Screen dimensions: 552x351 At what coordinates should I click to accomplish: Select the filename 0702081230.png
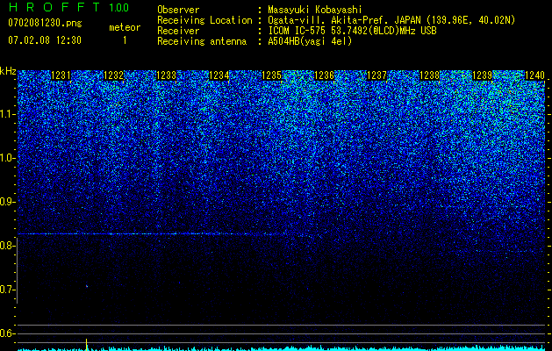pos(45,23)
